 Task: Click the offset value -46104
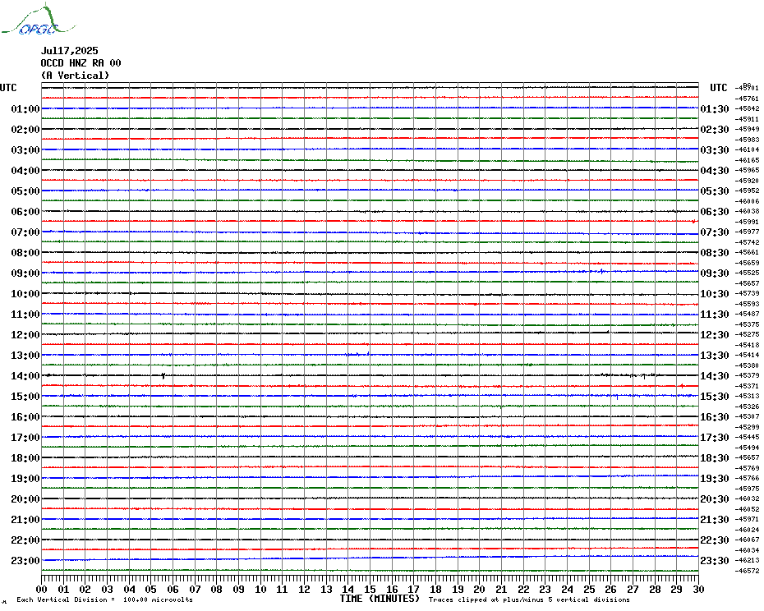(x=747, y=149)
